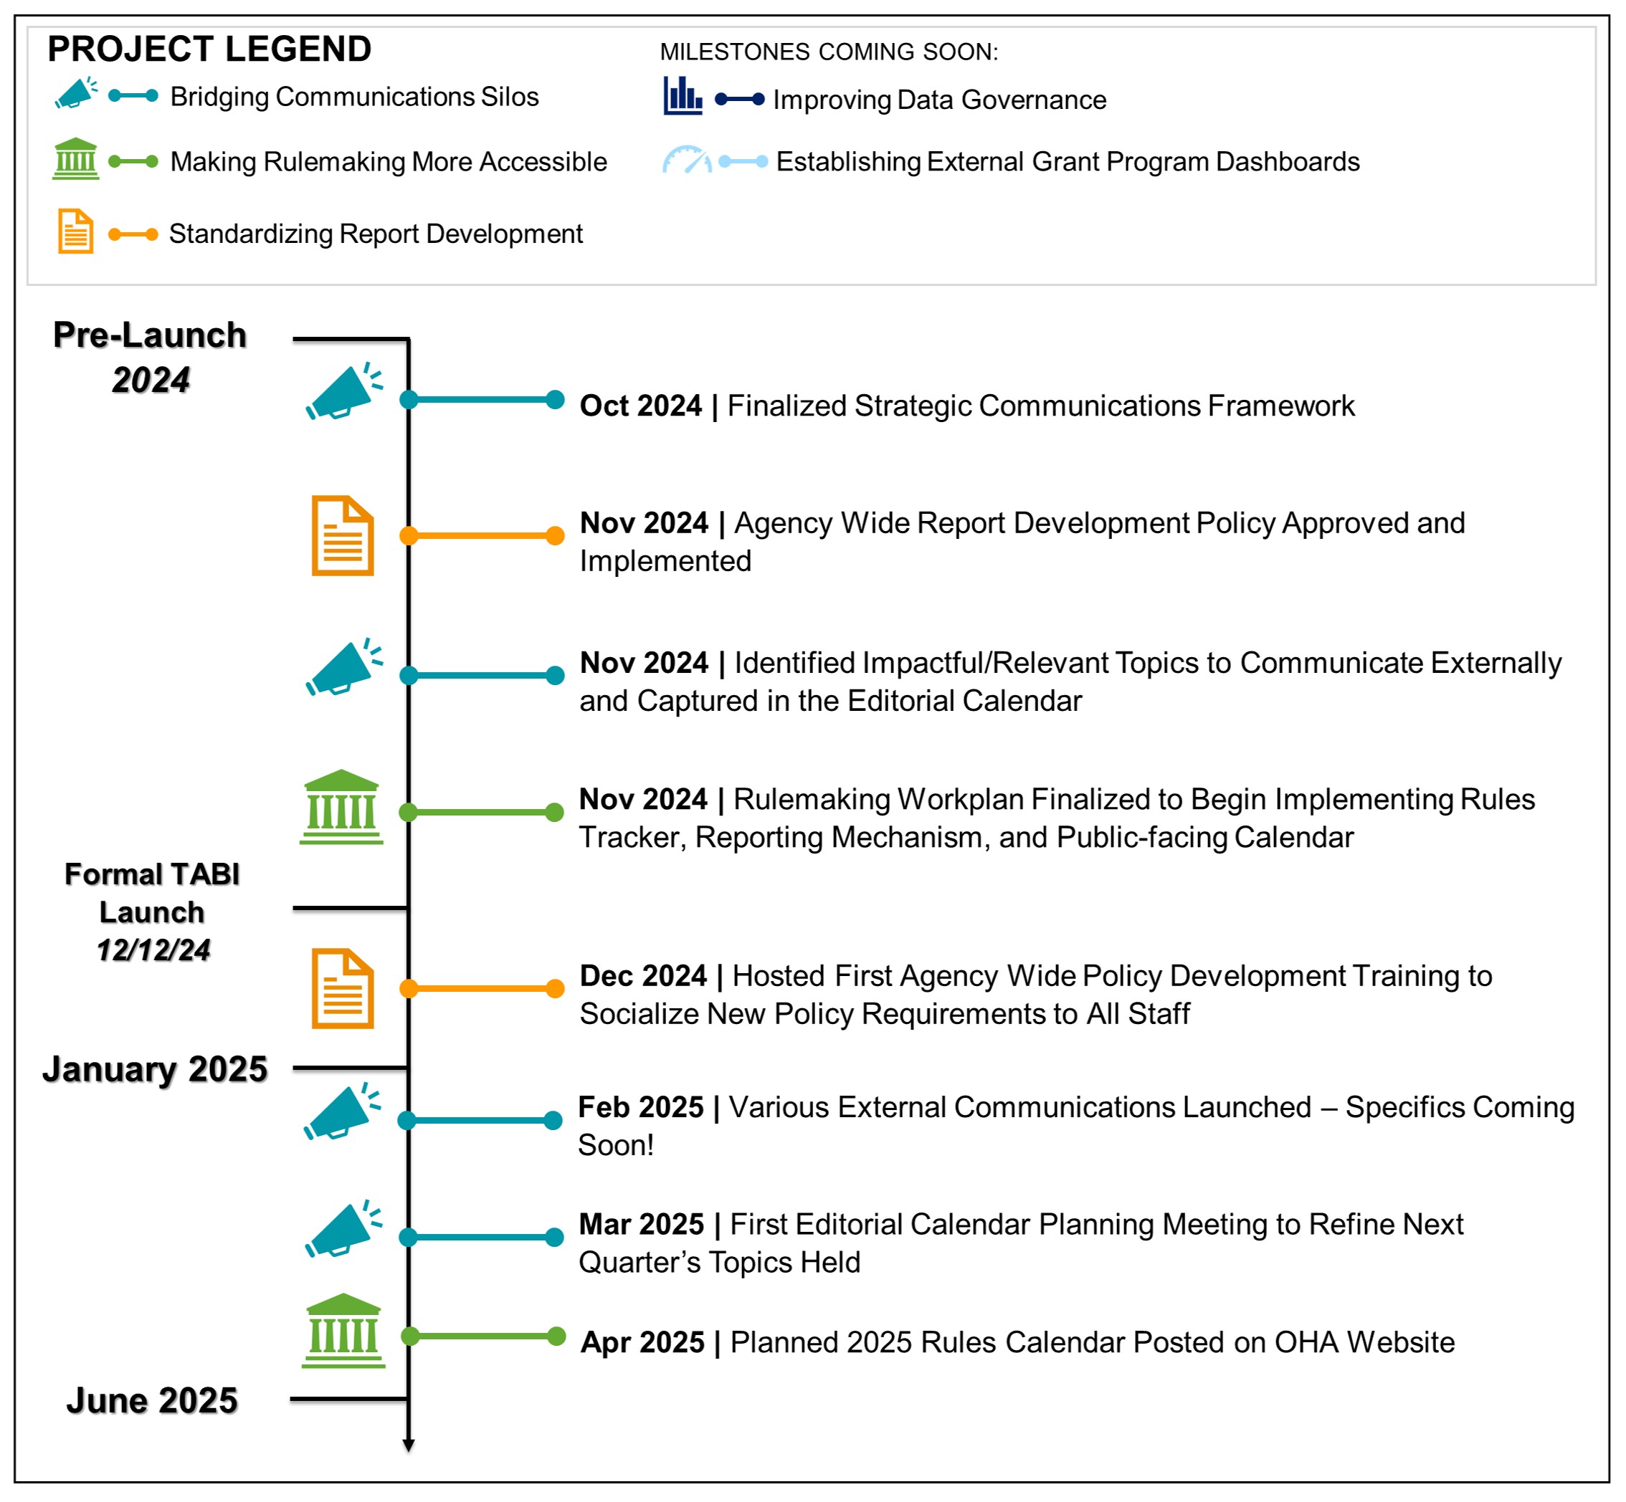Click the bar chart icon for Data Governance

684,96
